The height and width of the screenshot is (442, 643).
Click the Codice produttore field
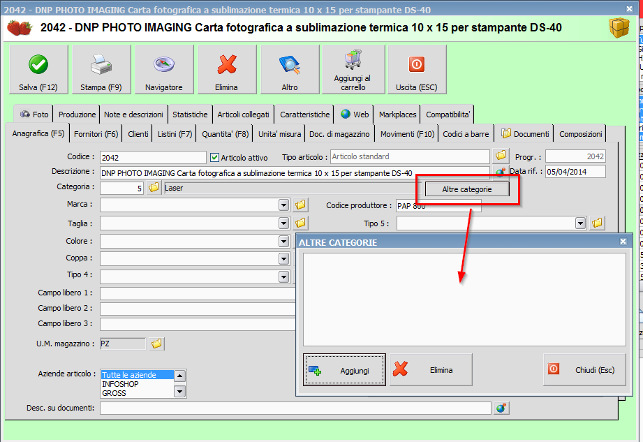point(438,206)
